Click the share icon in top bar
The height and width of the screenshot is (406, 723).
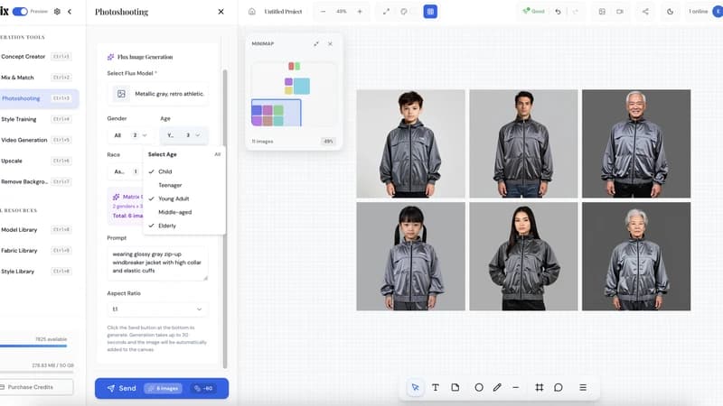[645, 12]
